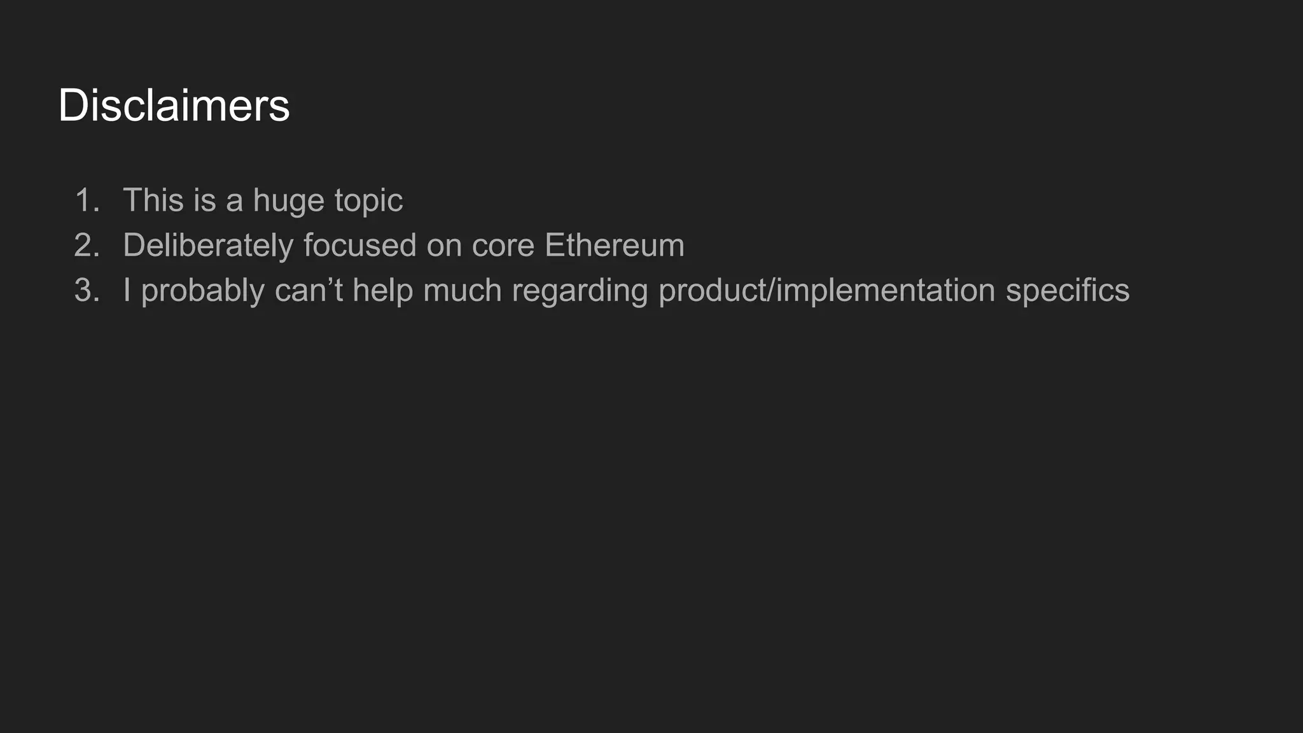The width and height of the screenshot is (1303, 733).
Task: Click the word "Ethereum" in item two
Action: 614,246
